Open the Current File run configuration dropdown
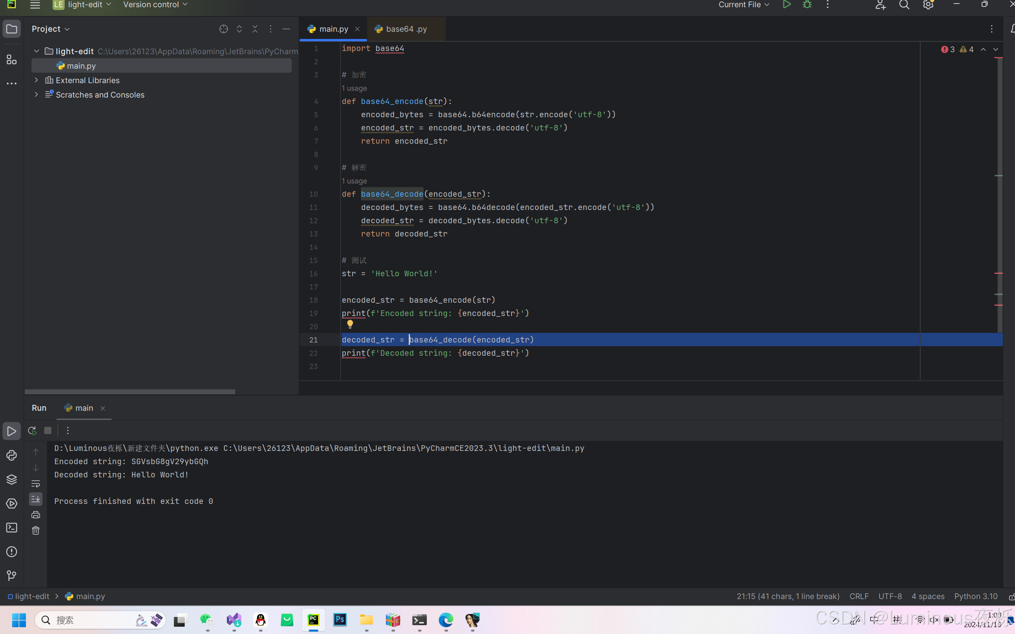The image size is (1015, 634). pyautogui.click(x=744, y=4)
